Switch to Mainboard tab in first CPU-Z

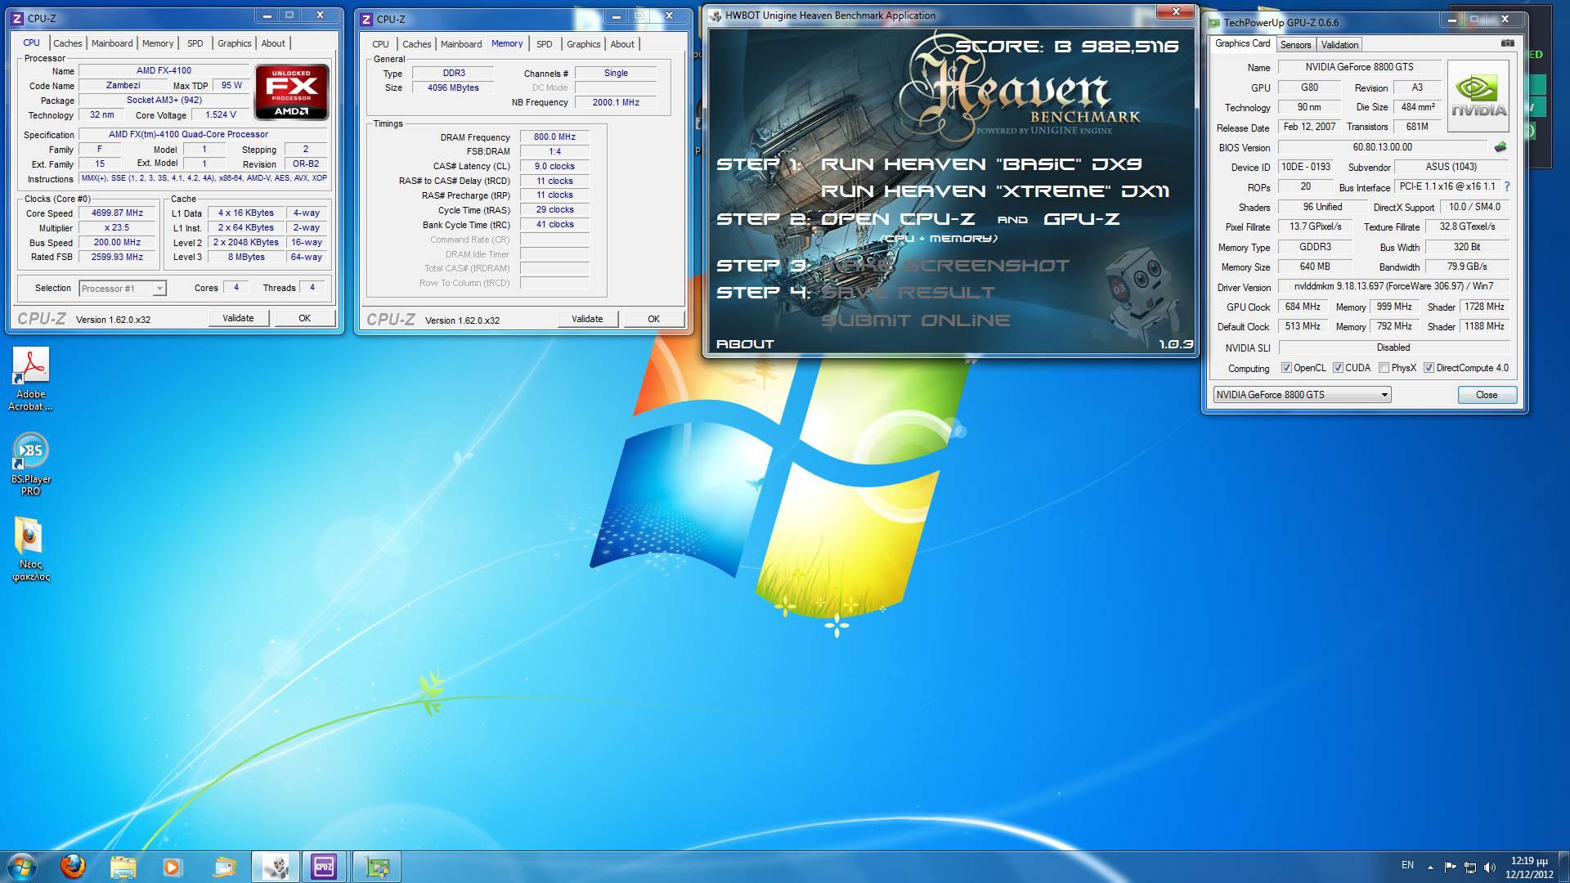pos(112,43)
